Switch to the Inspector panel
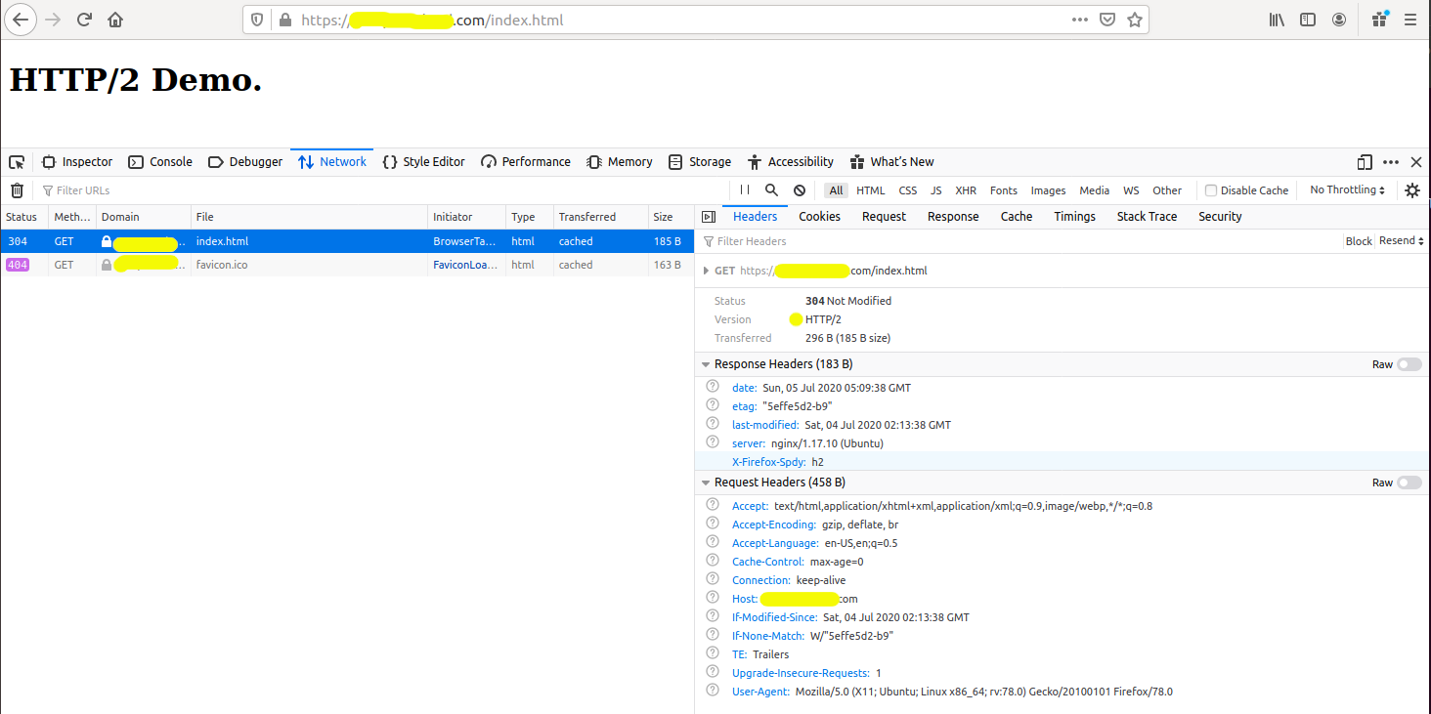The image size is (1431, 714). 77,162
